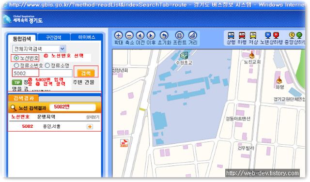Show 상행 bus icon

(231, 35)
